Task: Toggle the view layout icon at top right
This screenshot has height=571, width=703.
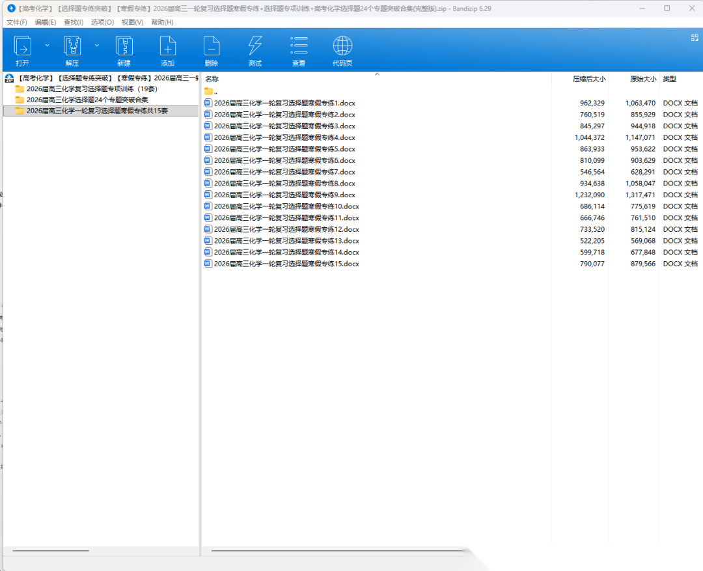Action: 695,38
